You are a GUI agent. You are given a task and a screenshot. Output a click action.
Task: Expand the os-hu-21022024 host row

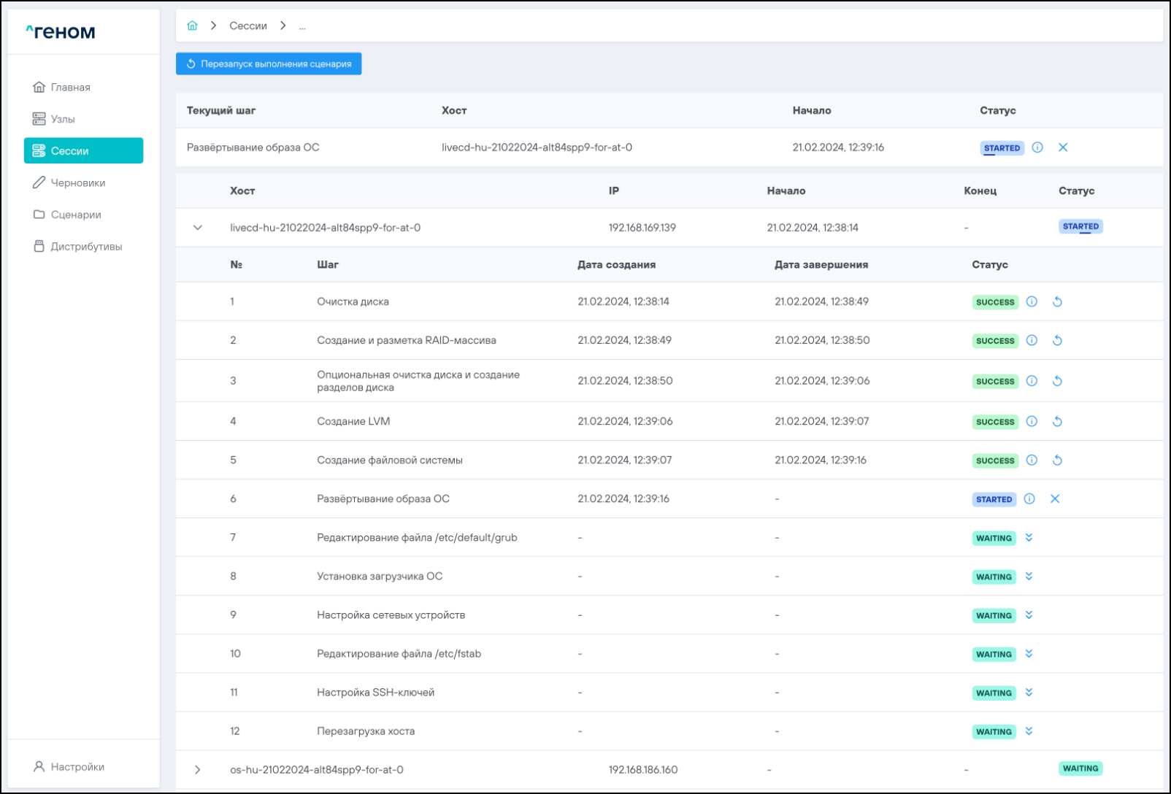198,770
